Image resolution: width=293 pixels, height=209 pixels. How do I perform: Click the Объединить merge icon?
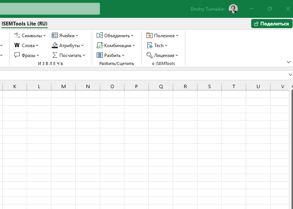(x=100, y=35)
